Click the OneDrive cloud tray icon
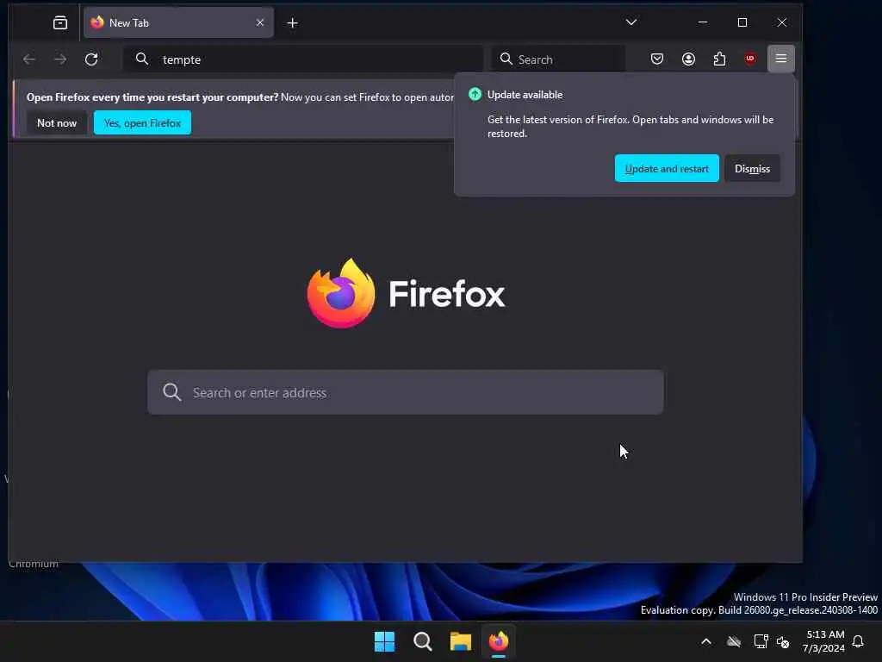882x662 pixels. tap(734, 641)
